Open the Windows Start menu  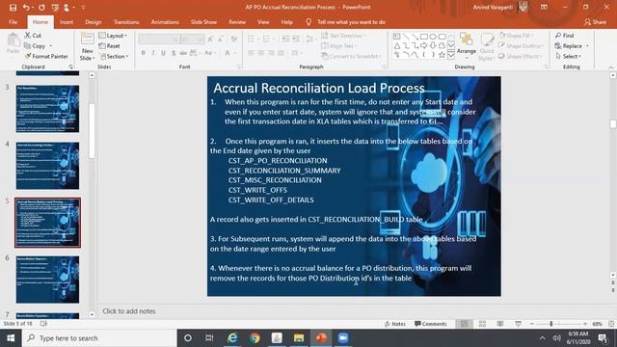click(11, 338)
